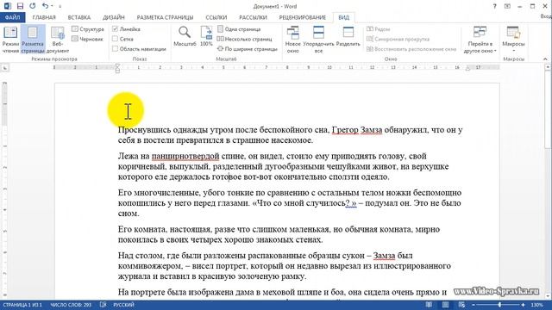Click the vertical scrollbar thumb

click(549, 109)
